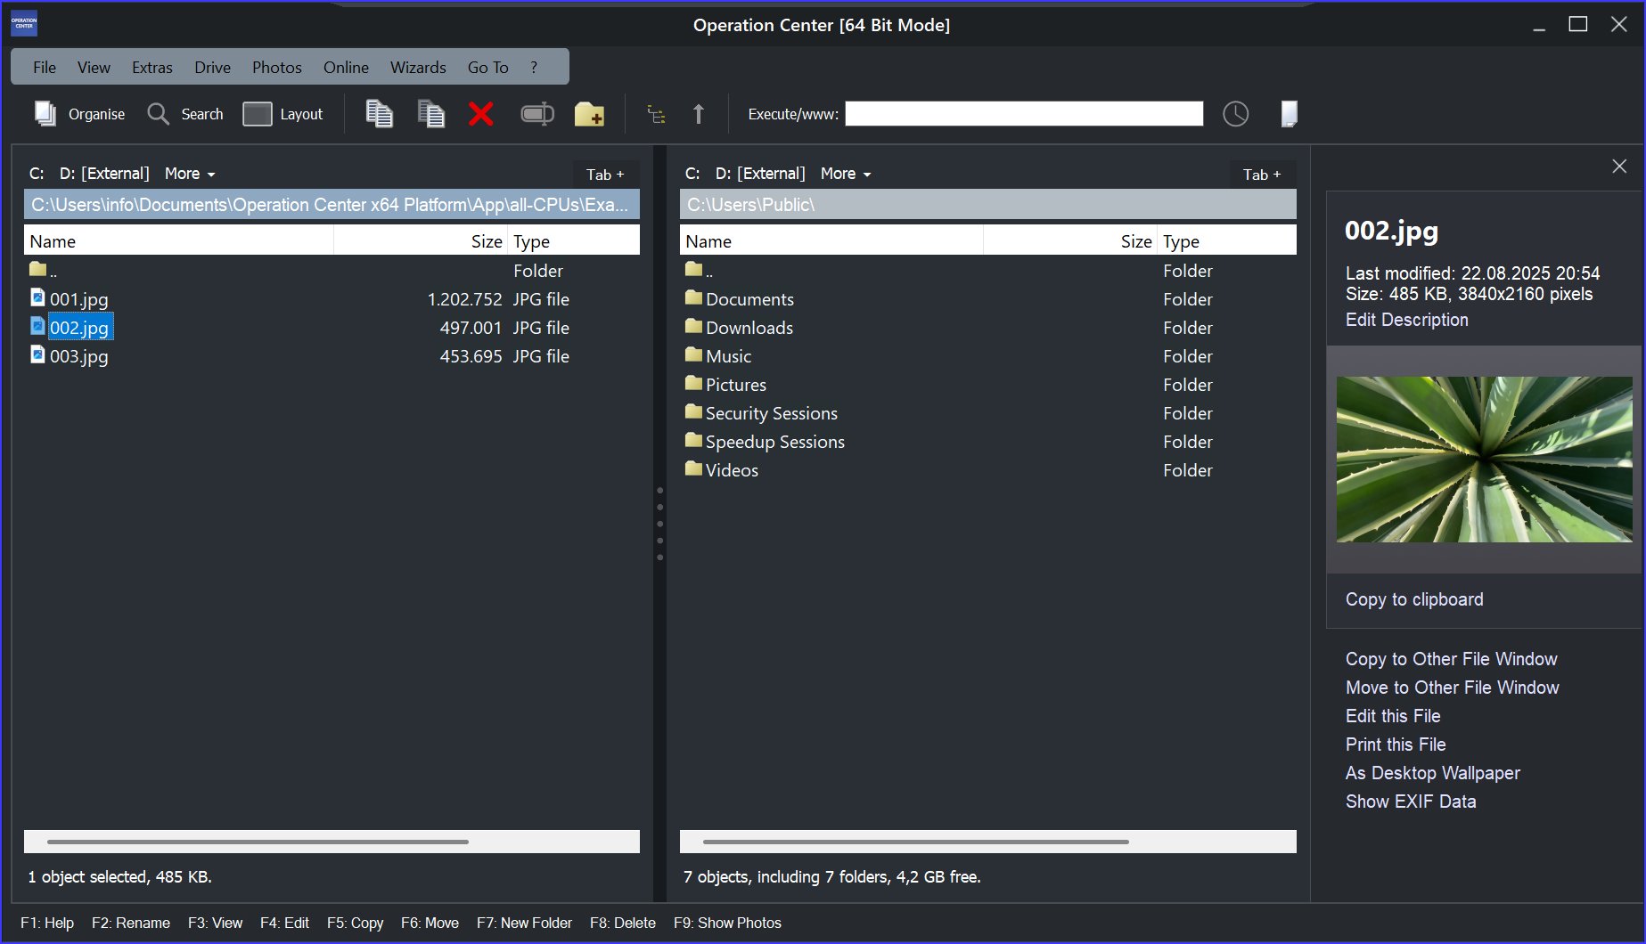
Task: Expand the More drives dropdown in right pane
Action: [846, 174]
